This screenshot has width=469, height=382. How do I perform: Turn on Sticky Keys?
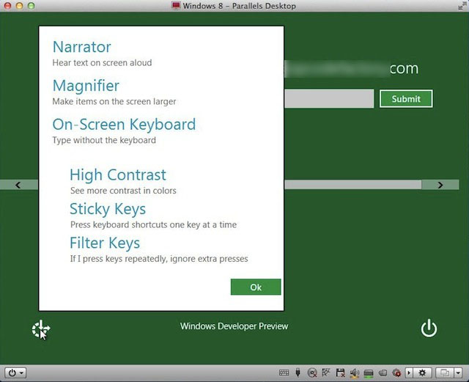[x=107, y=210]
